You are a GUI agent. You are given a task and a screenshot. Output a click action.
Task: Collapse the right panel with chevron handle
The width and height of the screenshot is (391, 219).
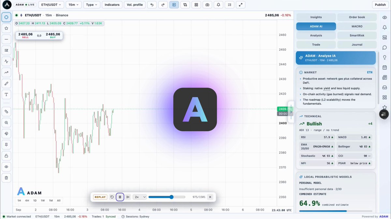pos(291,112)
